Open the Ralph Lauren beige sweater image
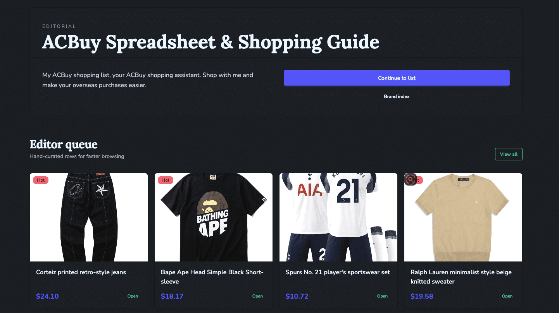This screenshot has width=559, height=313. (x=463, y=217)
